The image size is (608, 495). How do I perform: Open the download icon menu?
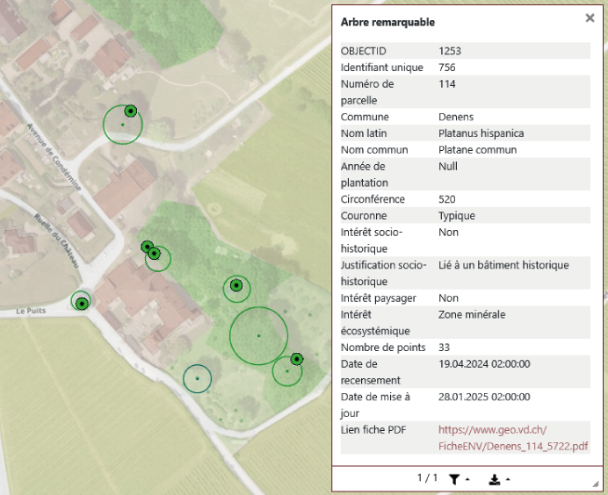pos(495,479)
